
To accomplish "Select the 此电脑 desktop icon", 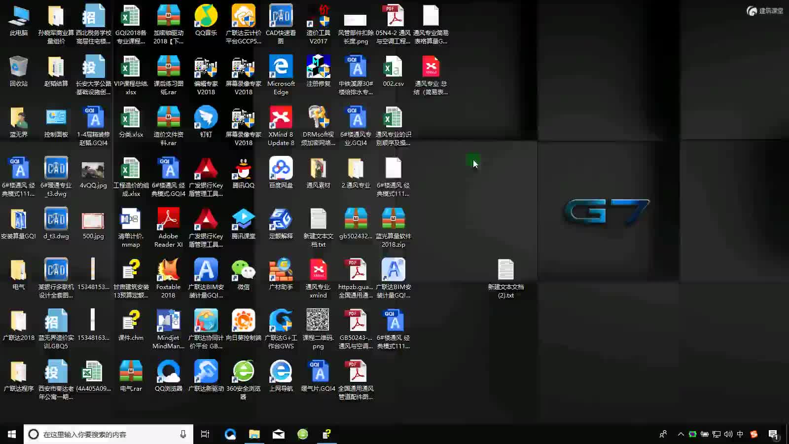I will [x=19, y=21].
